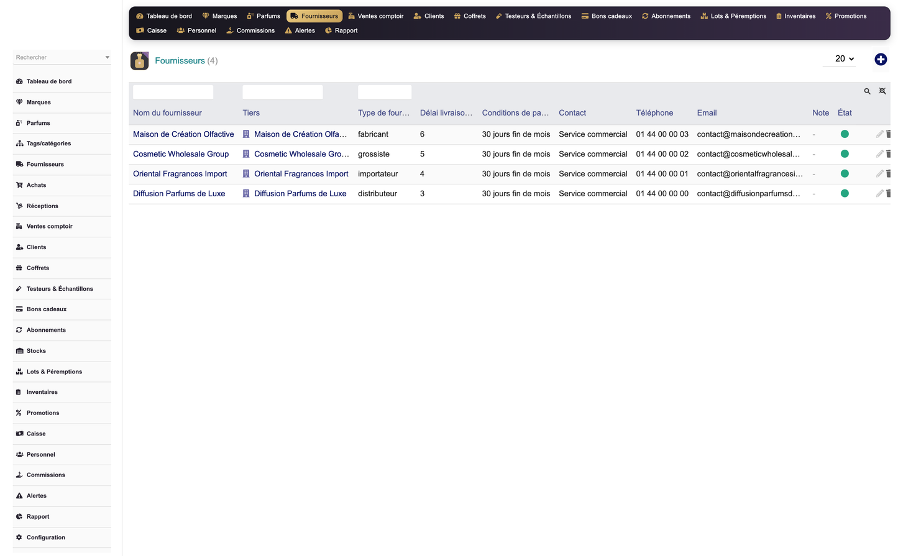Viewport: 898px width, 556px height.
Task: Sort by État column header
Action: click(845, 113)
